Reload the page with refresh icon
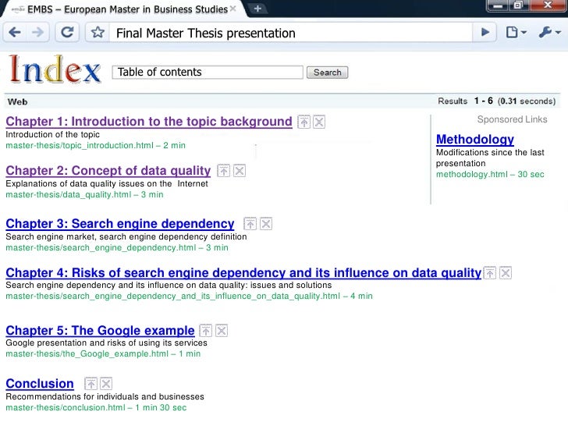The width and height of the screenshot is (568, 426). click(67, 33)
